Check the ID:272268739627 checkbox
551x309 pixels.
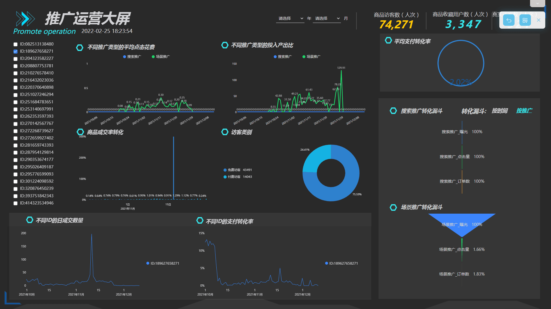tap(15, 131)
